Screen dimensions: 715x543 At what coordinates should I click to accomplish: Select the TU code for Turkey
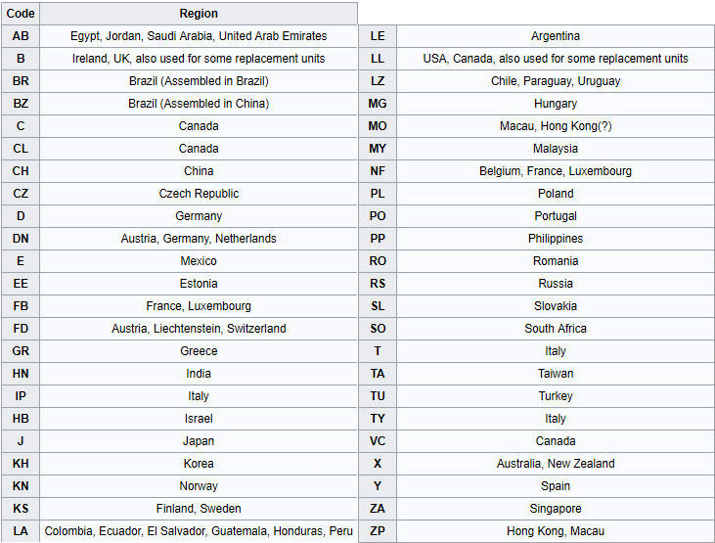[x=378, y=396]
